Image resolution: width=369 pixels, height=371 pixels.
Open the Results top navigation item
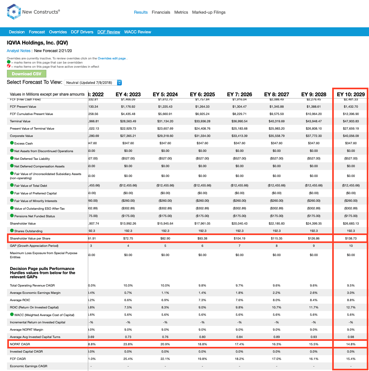tap(141, 12)
